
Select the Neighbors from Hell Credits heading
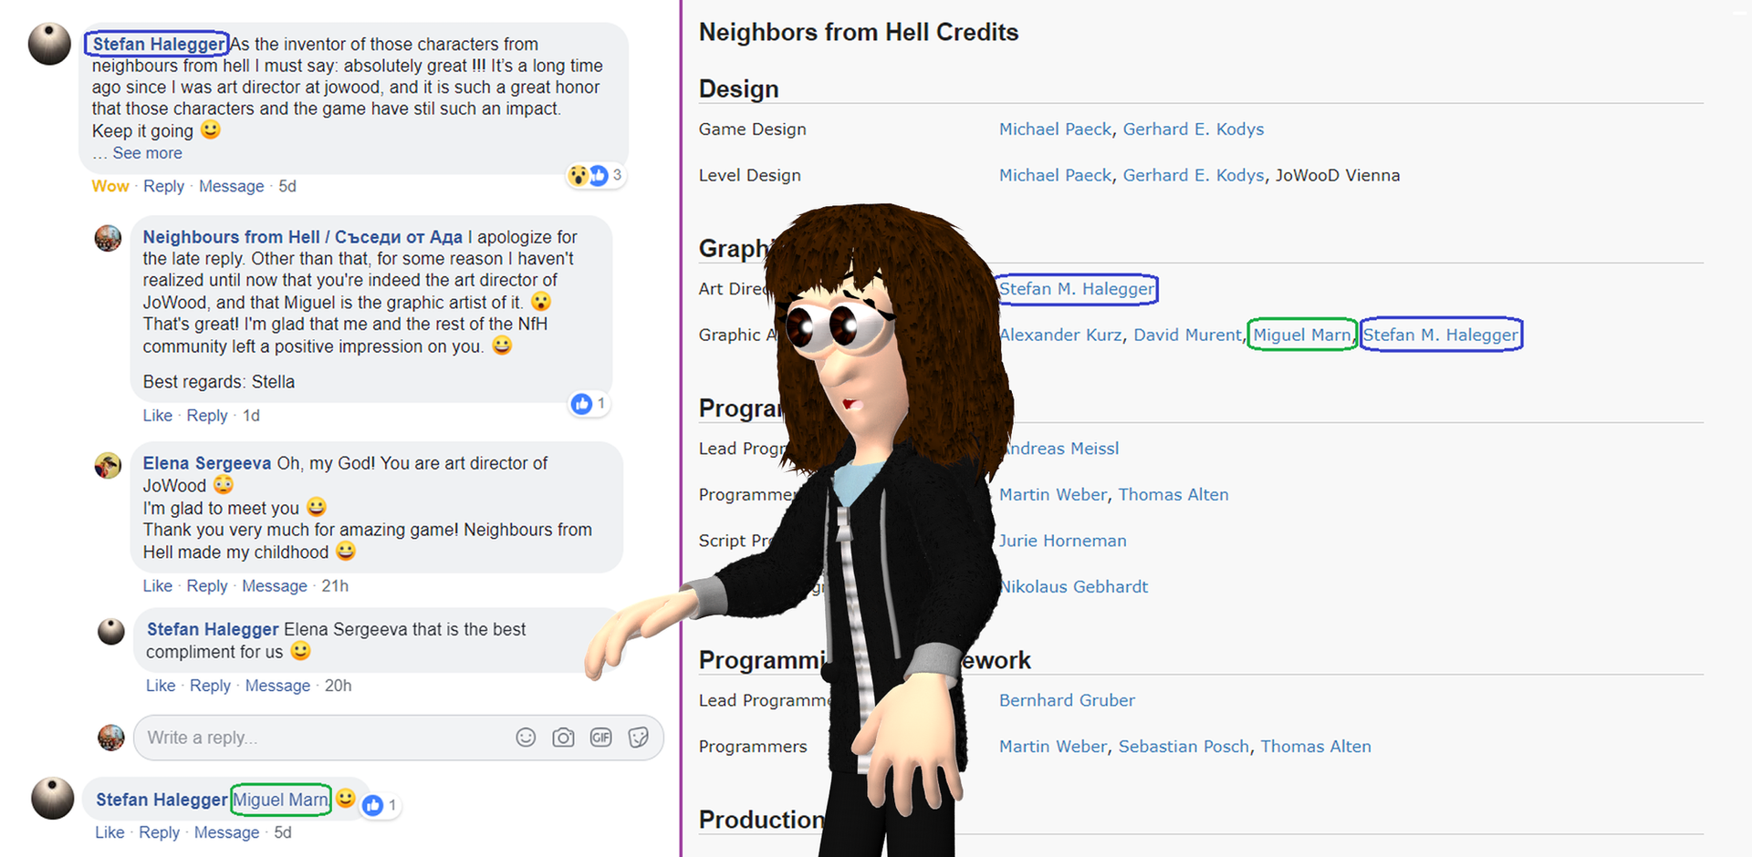click(x=859, y=32)
